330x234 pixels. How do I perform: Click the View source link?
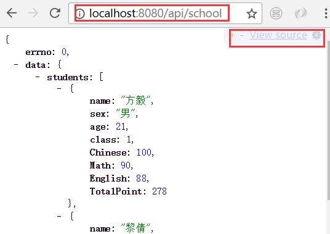tap(278, 35)
